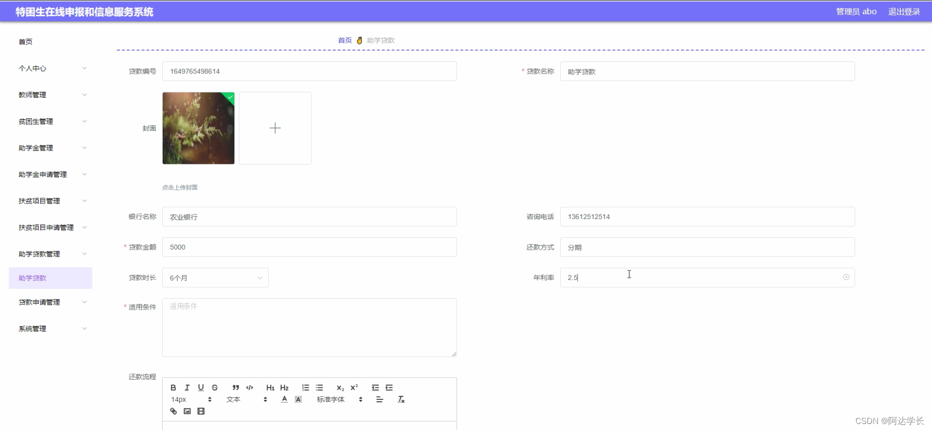Expand the 助学金管理 sidebar menu

[x=51, y=148]
